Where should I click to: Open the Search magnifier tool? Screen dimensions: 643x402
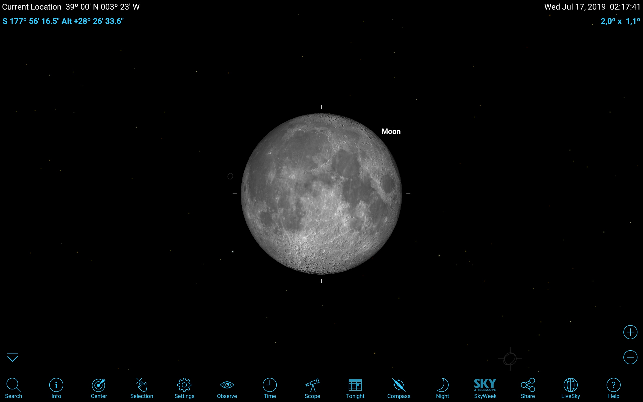(x=13, y=388)
